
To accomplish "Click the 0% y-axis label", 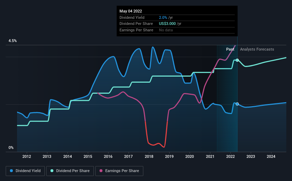I will [11, 148].
